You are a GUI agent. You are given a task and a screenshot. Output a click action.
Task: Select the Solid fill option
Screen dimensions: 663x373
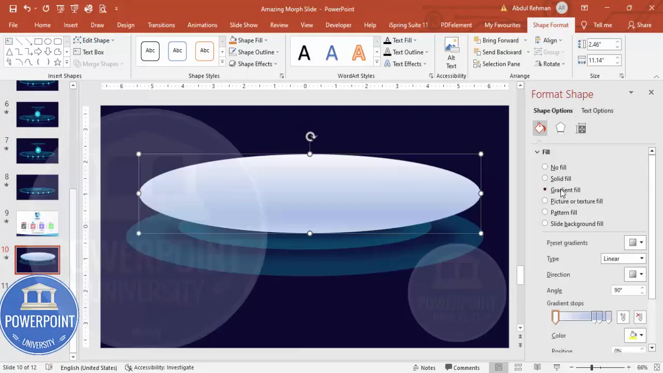click(x=556, y=179)
